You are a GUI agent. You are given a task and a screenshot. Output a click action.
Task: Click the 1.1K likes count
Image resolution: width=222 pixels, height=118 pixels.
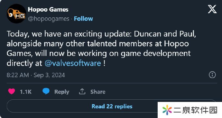[26, 92]
